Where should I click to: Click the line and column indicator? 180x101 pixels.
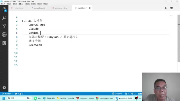coord(130,93)
